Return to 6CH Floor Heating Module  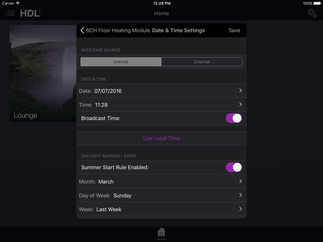[x=118, y=30]
